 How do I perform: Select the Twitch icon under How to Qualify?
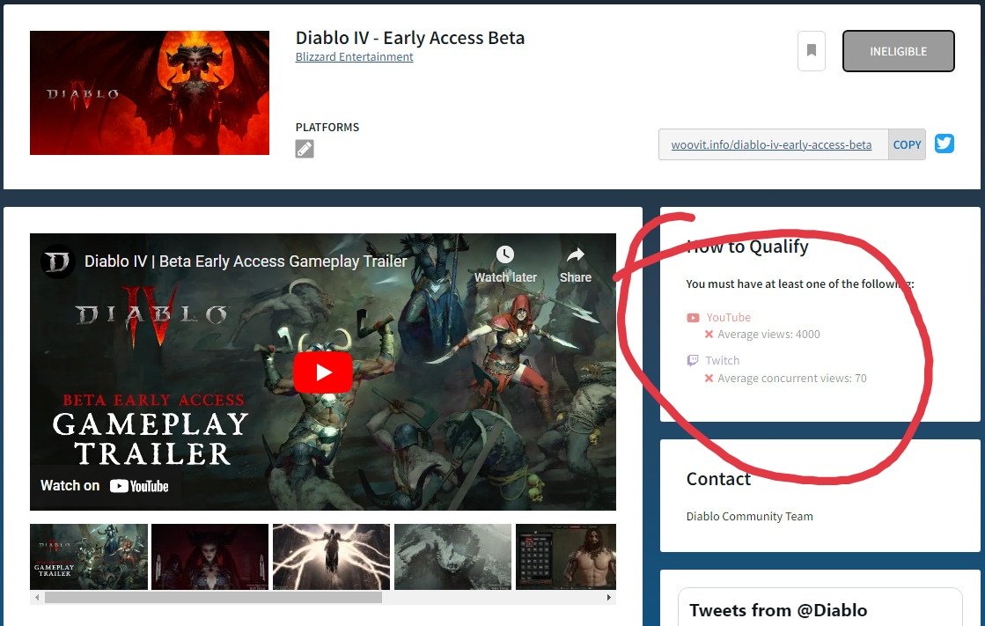click(693, 360)
